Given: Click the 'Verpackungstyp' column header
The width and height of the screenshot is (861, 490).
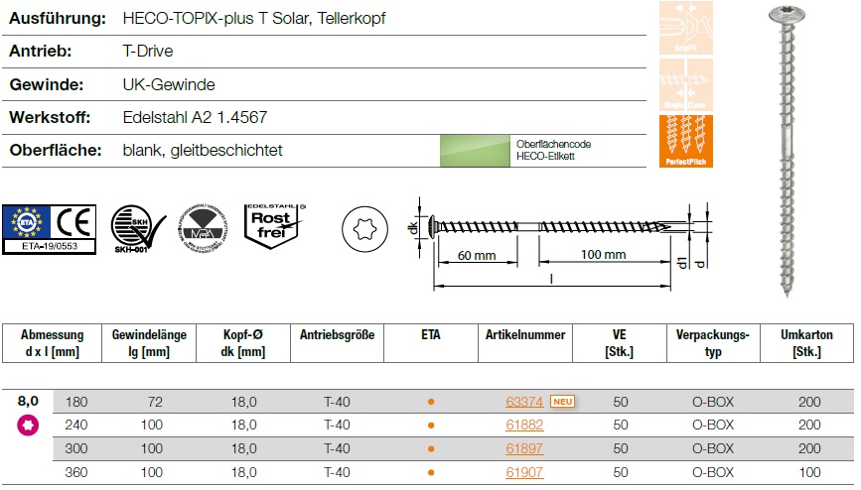Looking at the screenshot, I should pos(713,343).
